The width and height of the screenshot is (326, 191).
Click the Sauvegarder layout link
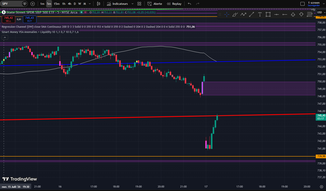pyautogui.click(x=314, y=5)
